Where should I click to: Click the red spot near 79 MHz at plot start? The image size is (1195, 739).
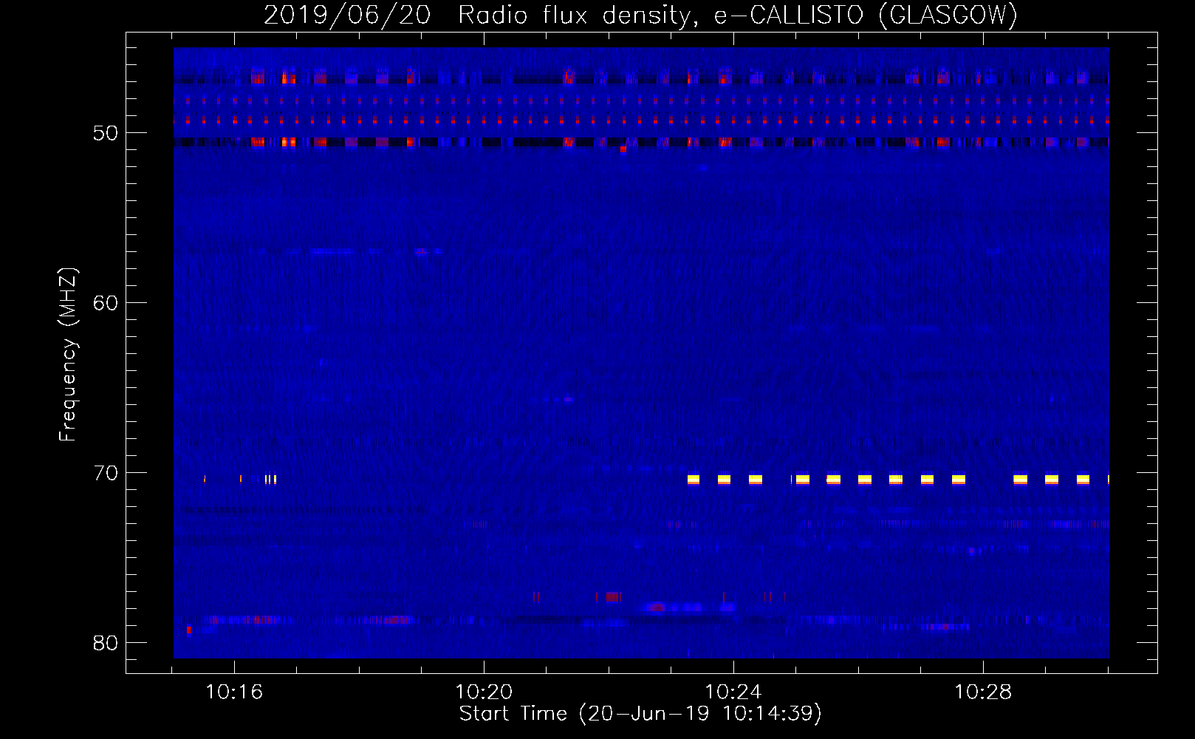[189, 630]
